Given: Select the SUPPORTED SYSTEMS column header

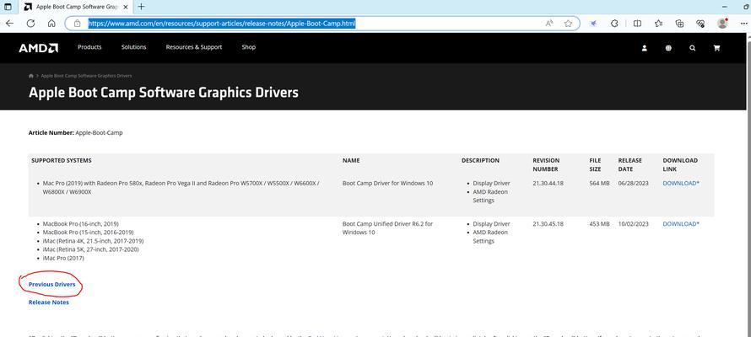Looking at the screenshot, I should click(x=62, y=161).
